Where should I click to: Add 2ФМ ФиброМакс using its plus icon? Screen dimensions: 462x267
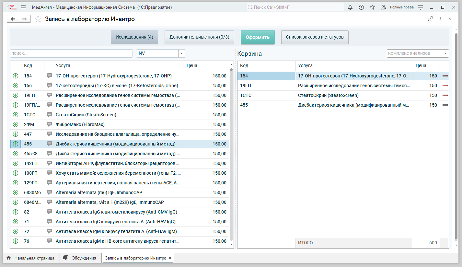[x=16, y=124]
